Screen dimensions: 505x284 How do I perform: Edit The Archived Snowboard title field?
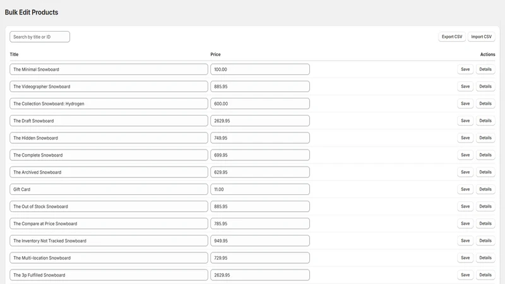pyautogui.click(x=109, y=172)
